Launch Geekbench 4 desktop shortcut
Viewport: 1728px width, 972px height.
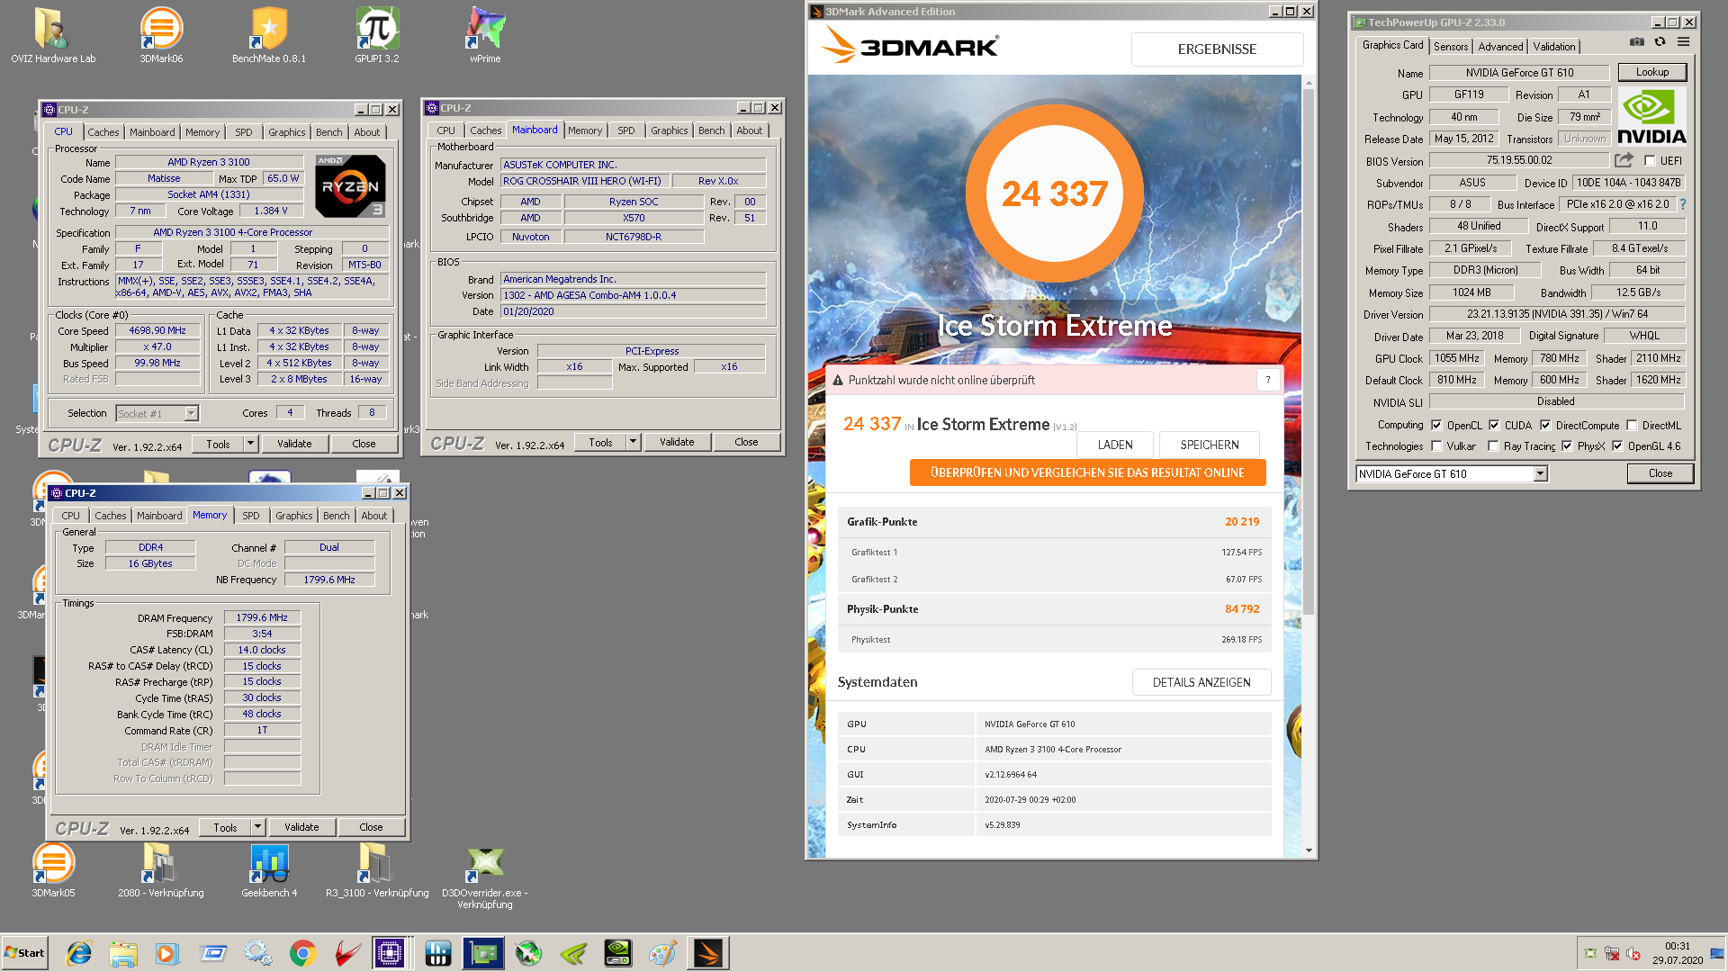[x=269, y=869]
